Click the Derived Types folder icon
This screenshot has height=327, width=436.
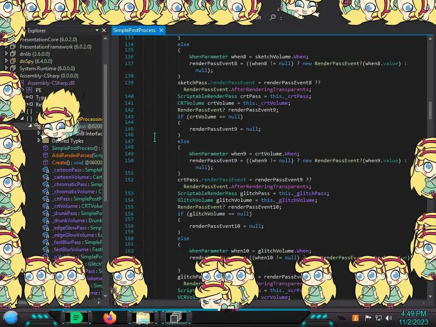(46, 141)
